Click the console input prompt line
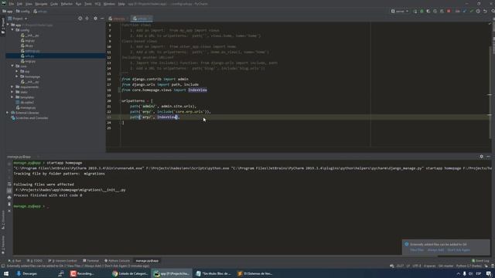The image size is (495, 278). tap(253, 206)
